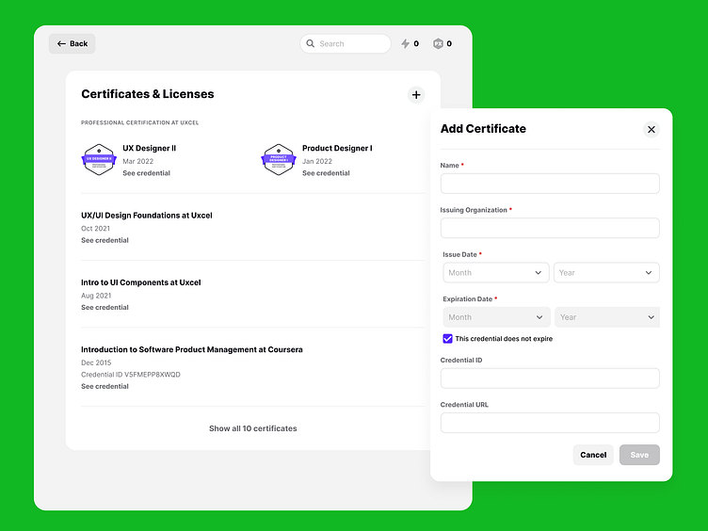
Task: Go back using the Back arrow button
Action: (x=72, y=43)
